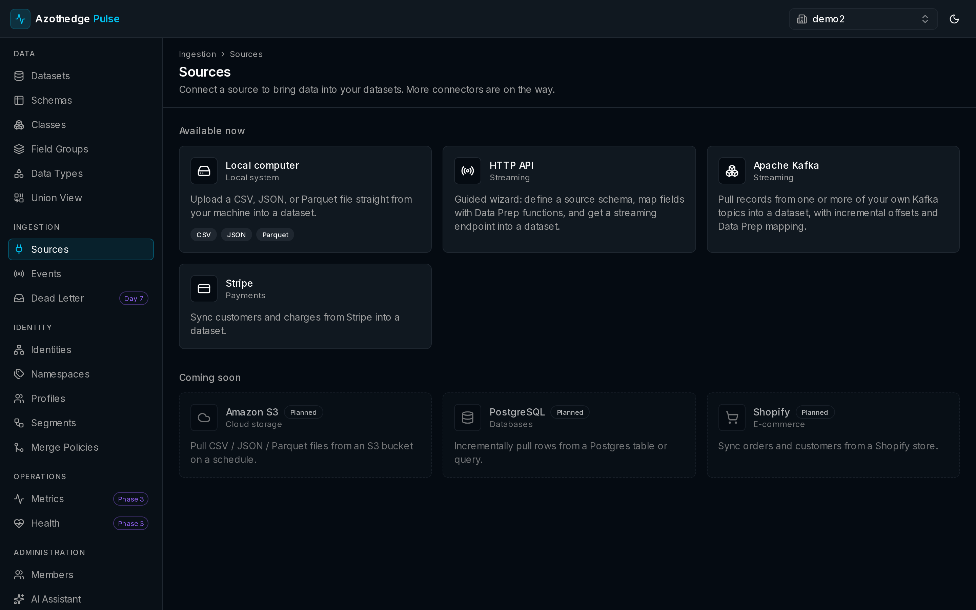Click the Dead Letter inbox icon
Viewport: 976px width, 610px height.
19,298
